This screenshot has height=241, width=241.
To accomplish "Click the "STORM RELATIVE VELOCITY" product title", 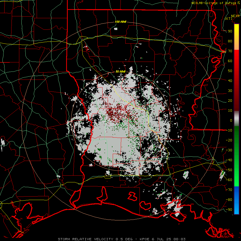I will (85, 239).
